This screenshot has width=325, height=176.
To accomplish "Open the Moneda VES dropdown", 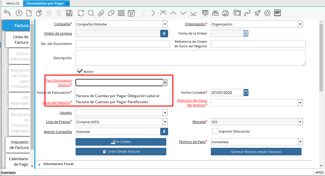I will click(x=300, y=122).
